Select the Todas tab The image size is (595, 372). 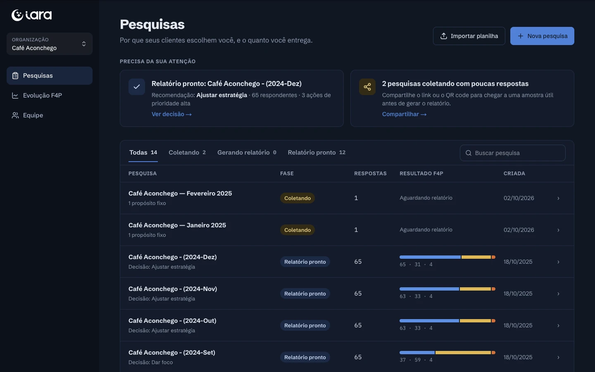pyautogui.click(x=143, y=153)
